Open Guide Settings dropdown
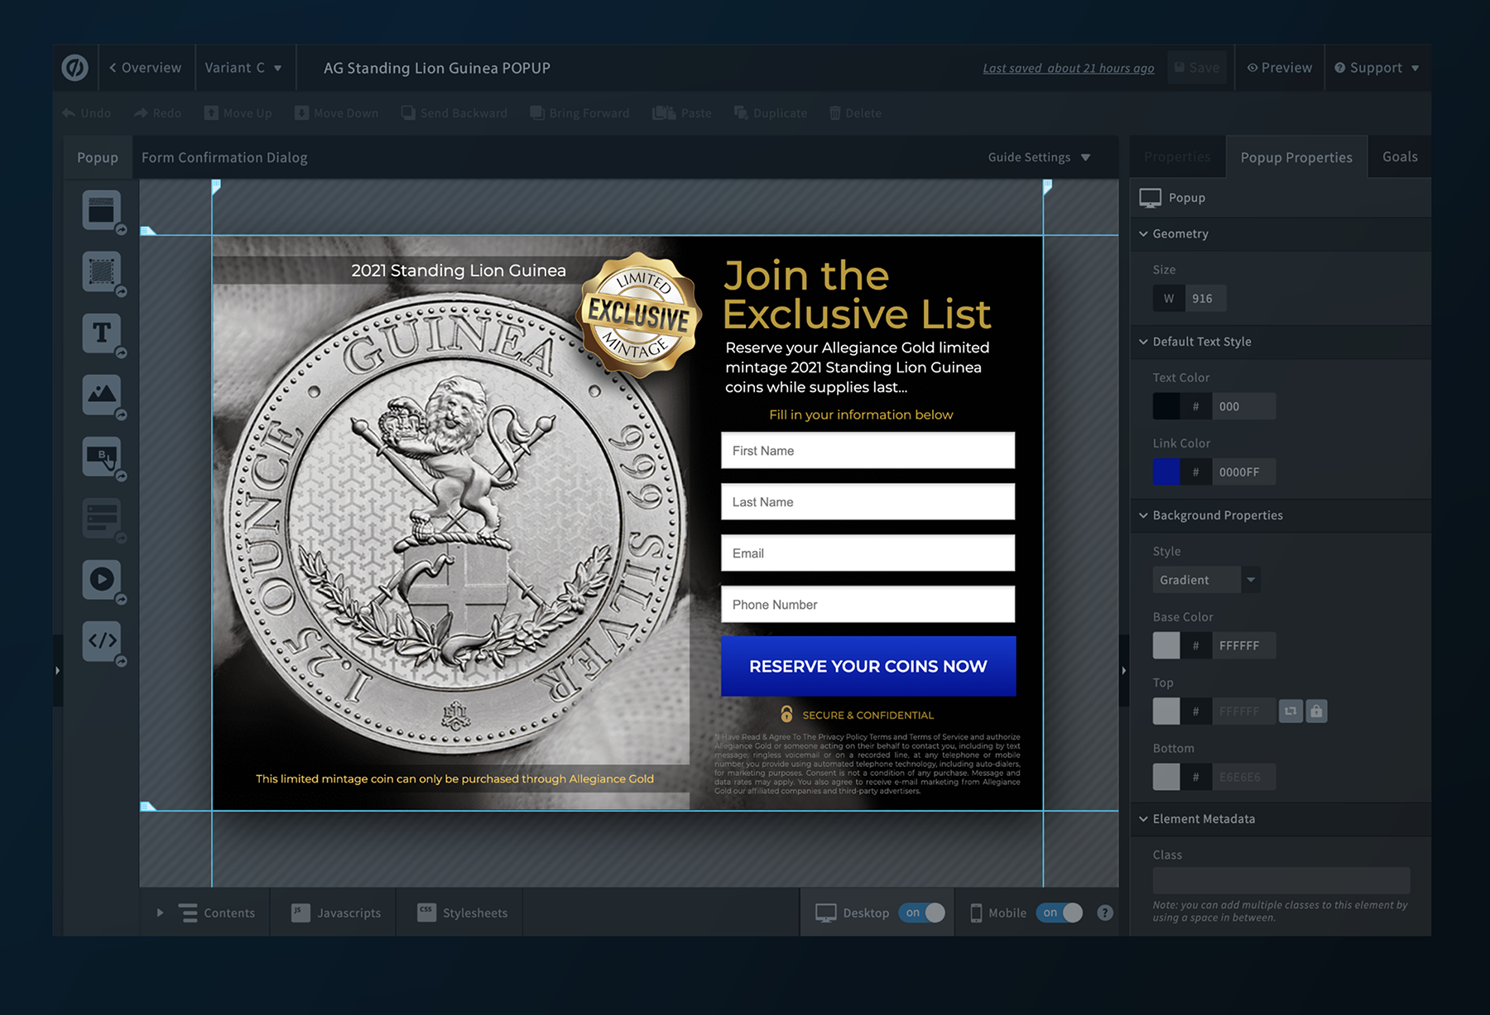 coord(1039,157)
